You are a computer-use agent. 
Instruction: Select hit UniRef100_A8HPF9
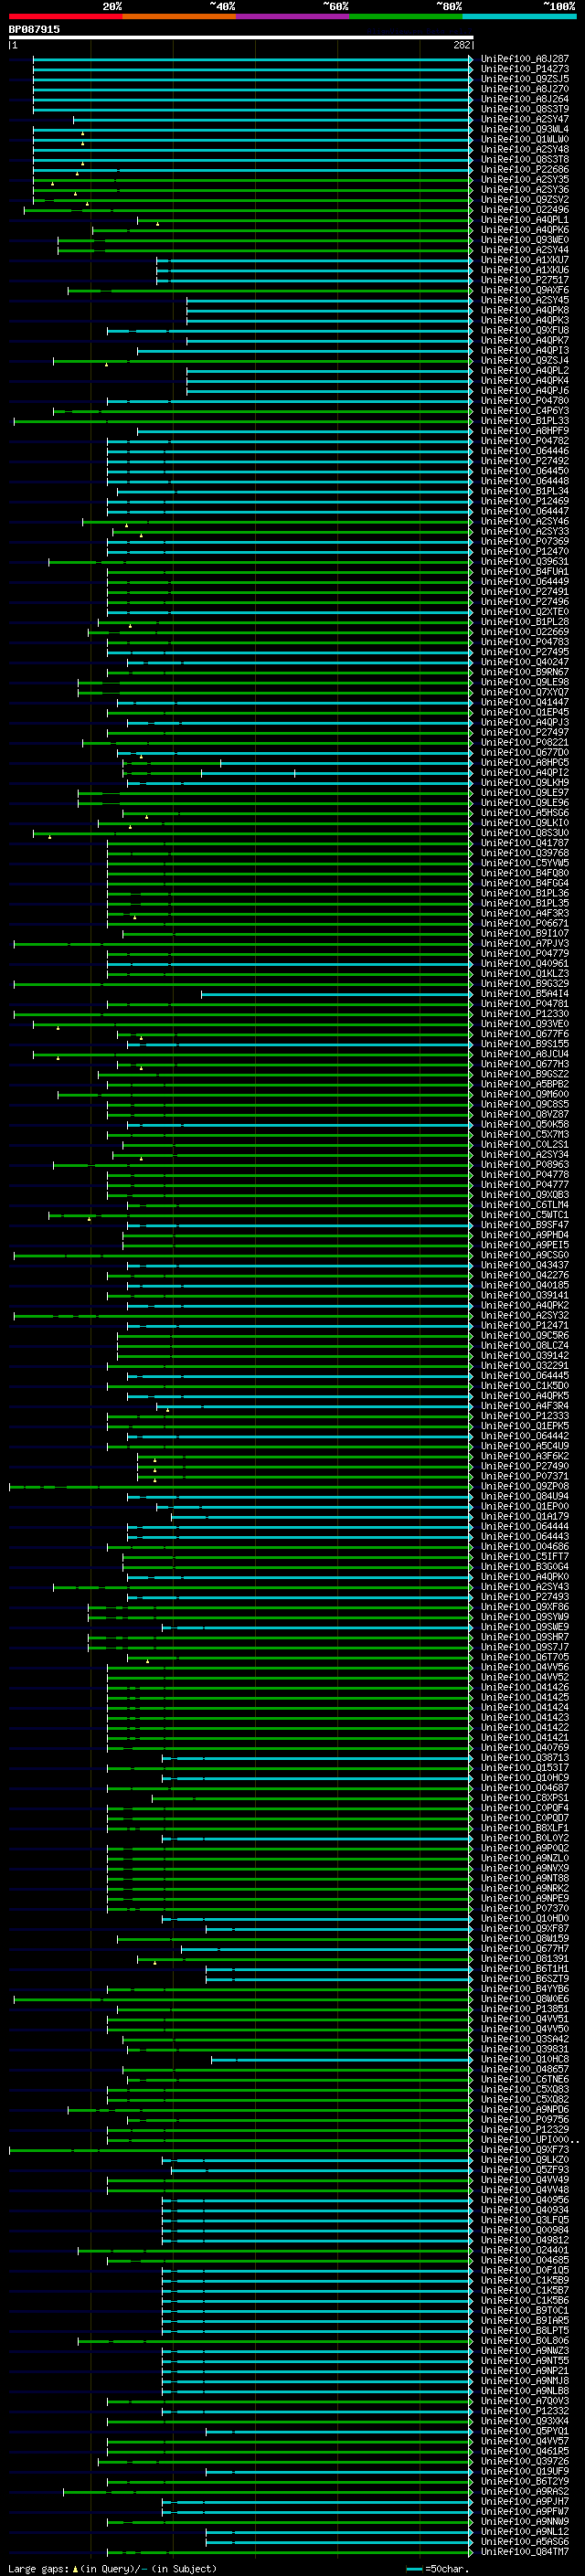tap(525, 431)
